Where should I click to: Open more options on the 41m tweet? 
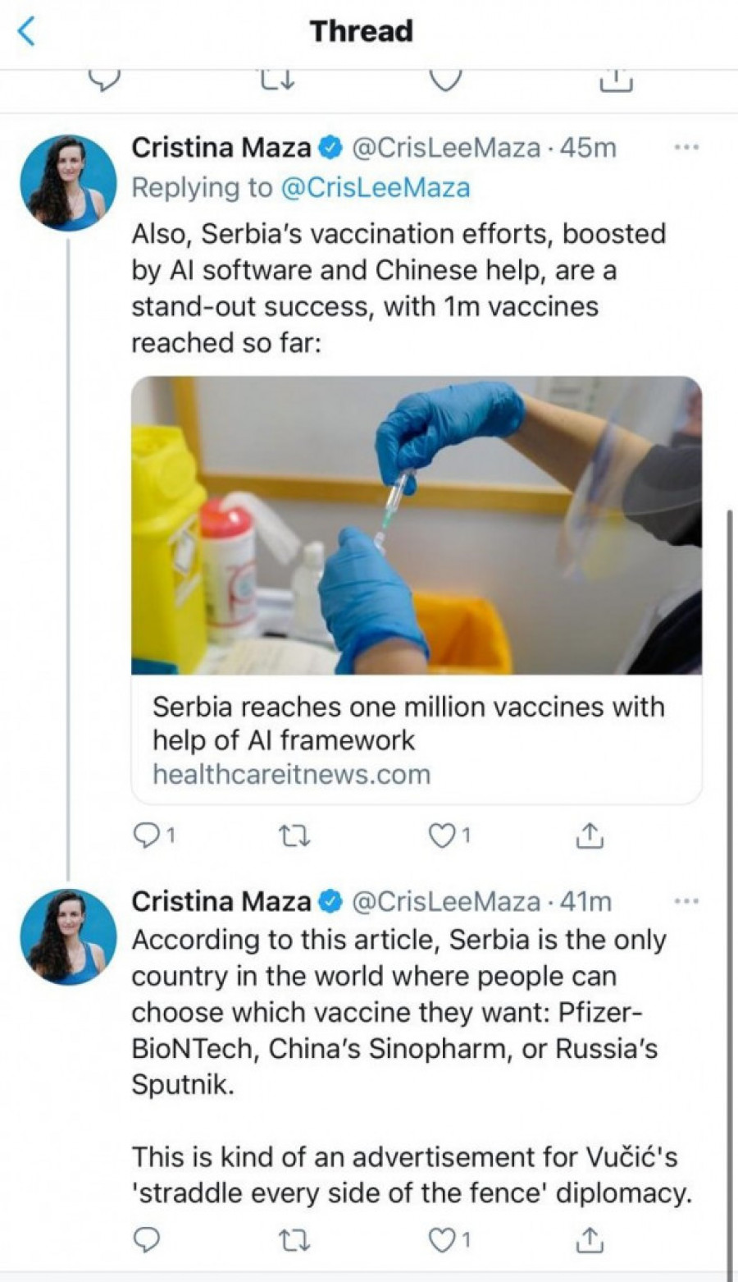686,901
